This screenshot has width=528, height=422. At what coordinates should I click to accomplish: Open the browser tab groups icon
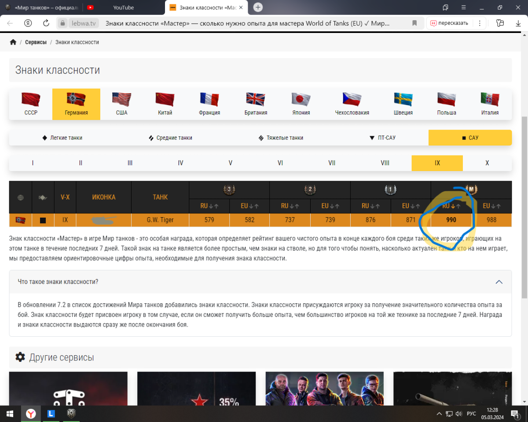tap(446, 7)
